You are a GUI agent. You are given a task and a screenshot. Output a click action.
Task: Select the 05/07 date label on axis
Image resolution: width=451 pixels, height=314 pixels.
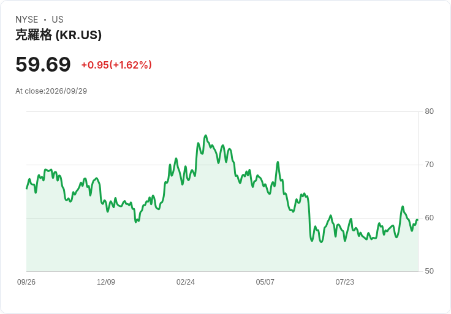tap(265, 282)
